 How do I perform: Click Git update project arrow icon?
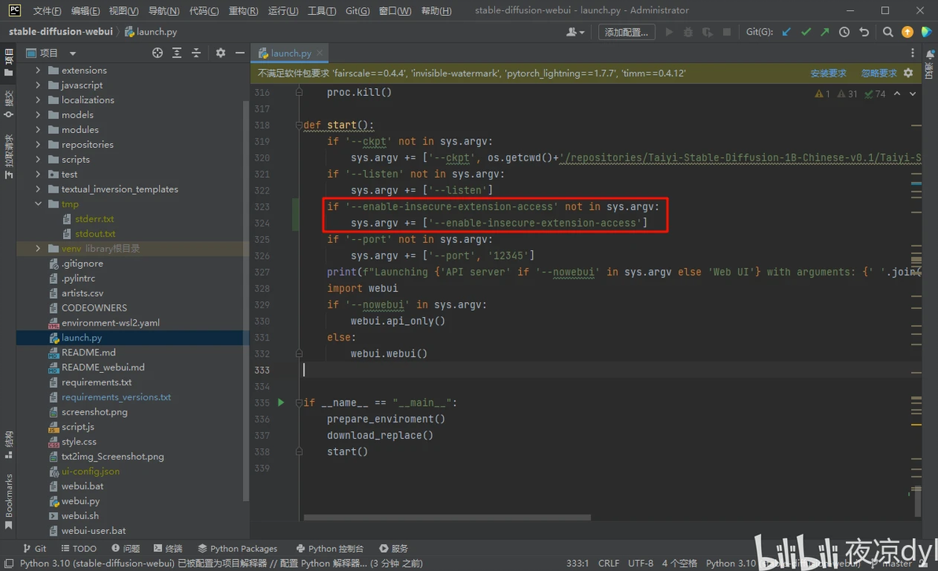click(x=786, y=32)
